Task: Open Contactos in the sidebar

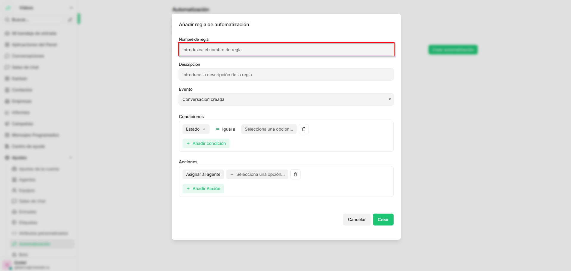Action: [x=22, y=90]
